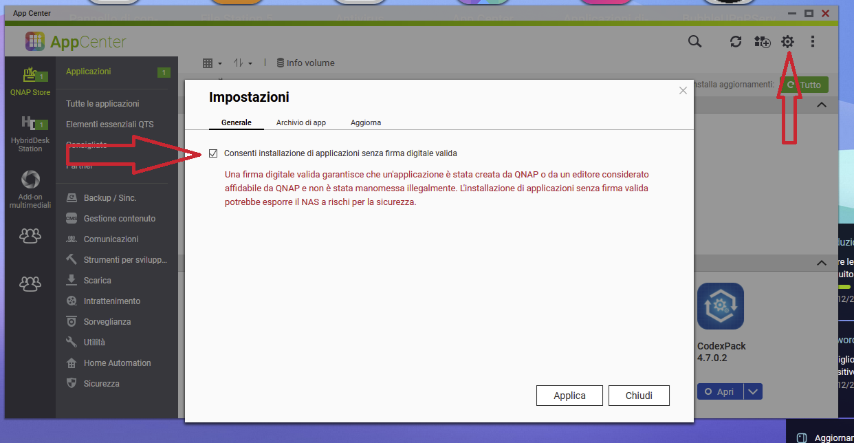Open the sort order dropdown

coord(243,63)
